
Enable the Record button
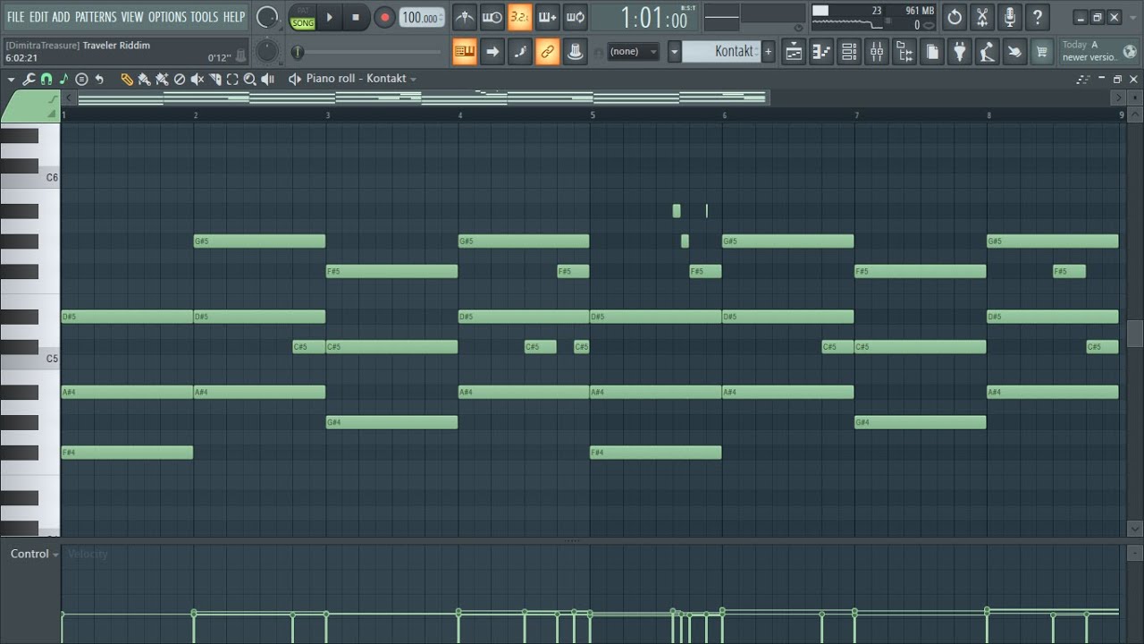pos(384,17)
